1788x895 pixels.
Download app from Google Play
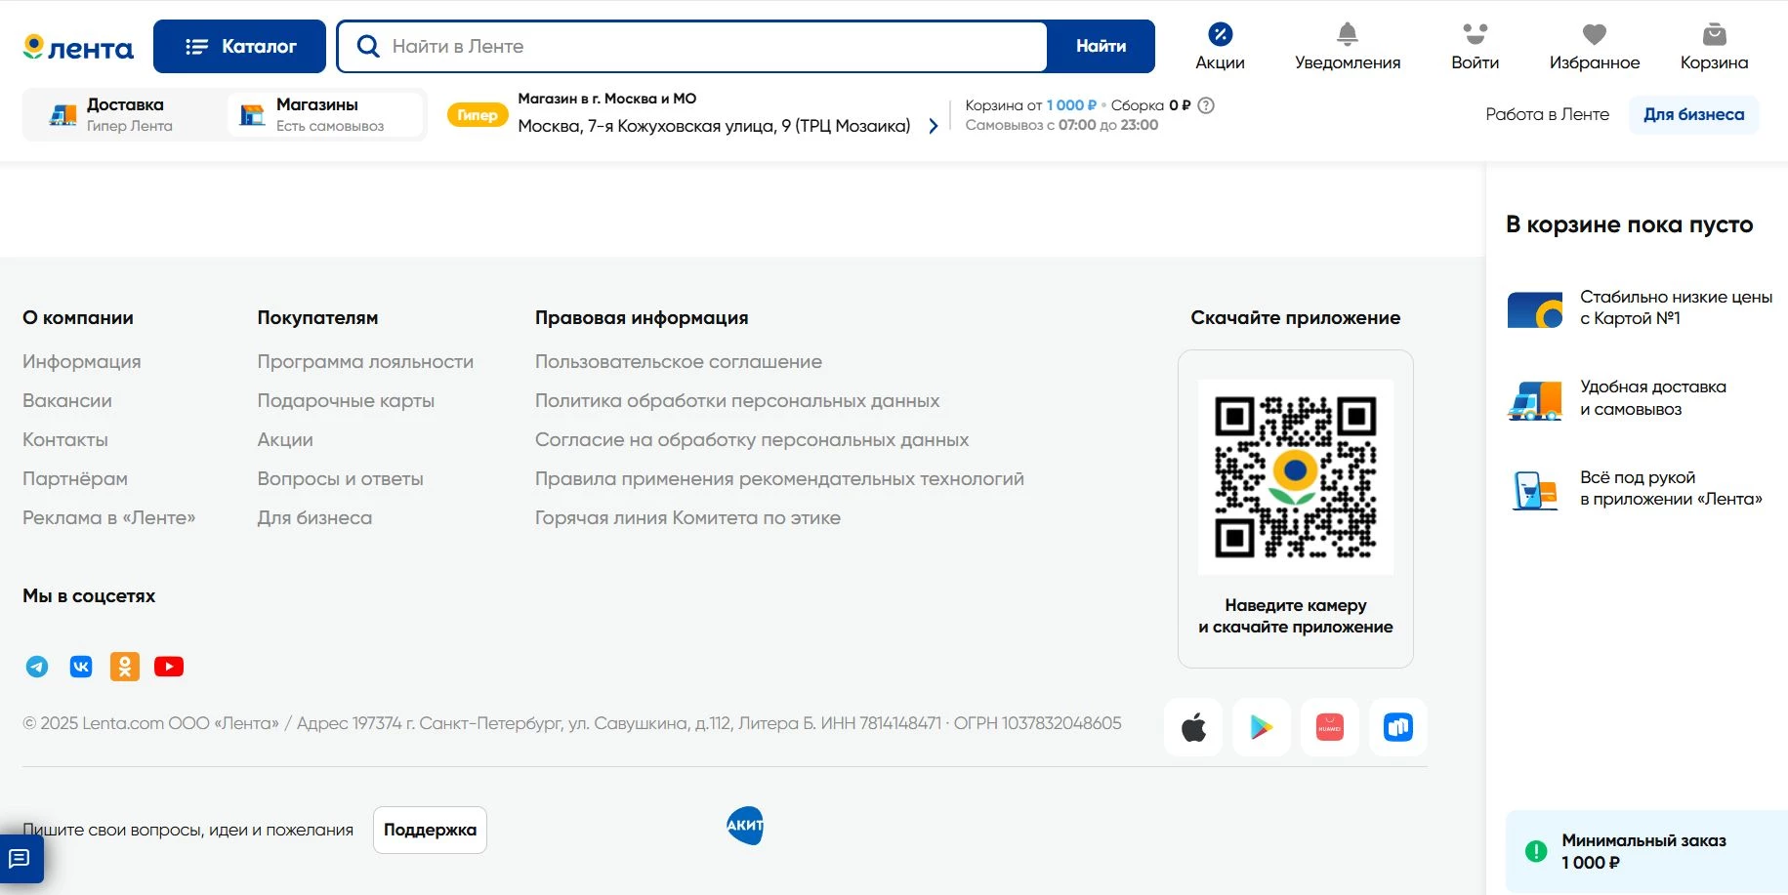(1262, 727)
